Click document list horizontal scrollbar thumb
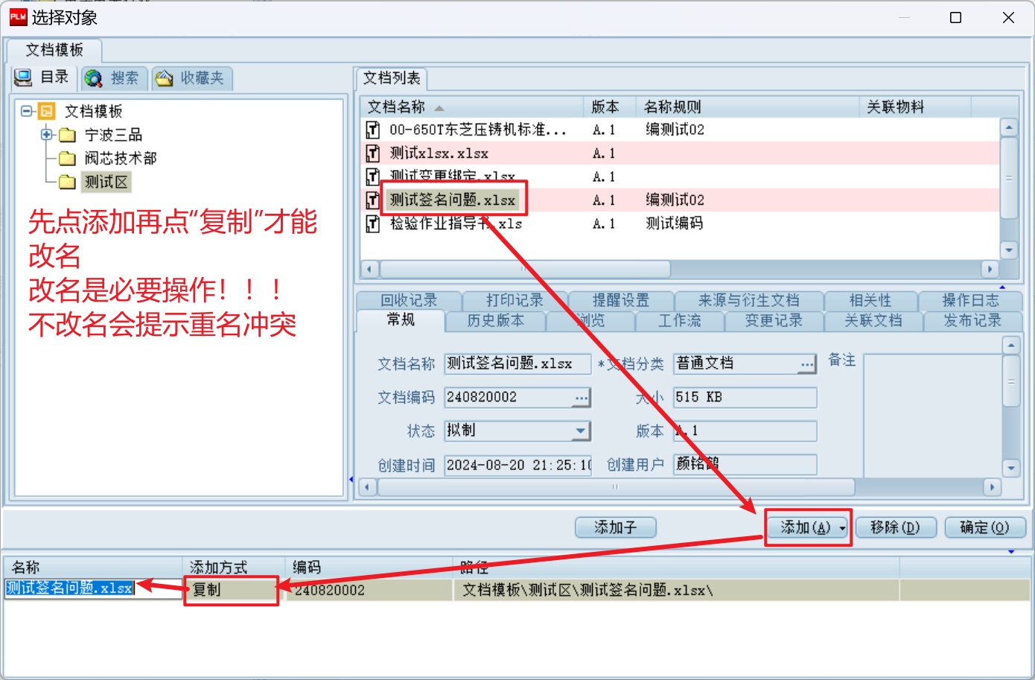 525,268
